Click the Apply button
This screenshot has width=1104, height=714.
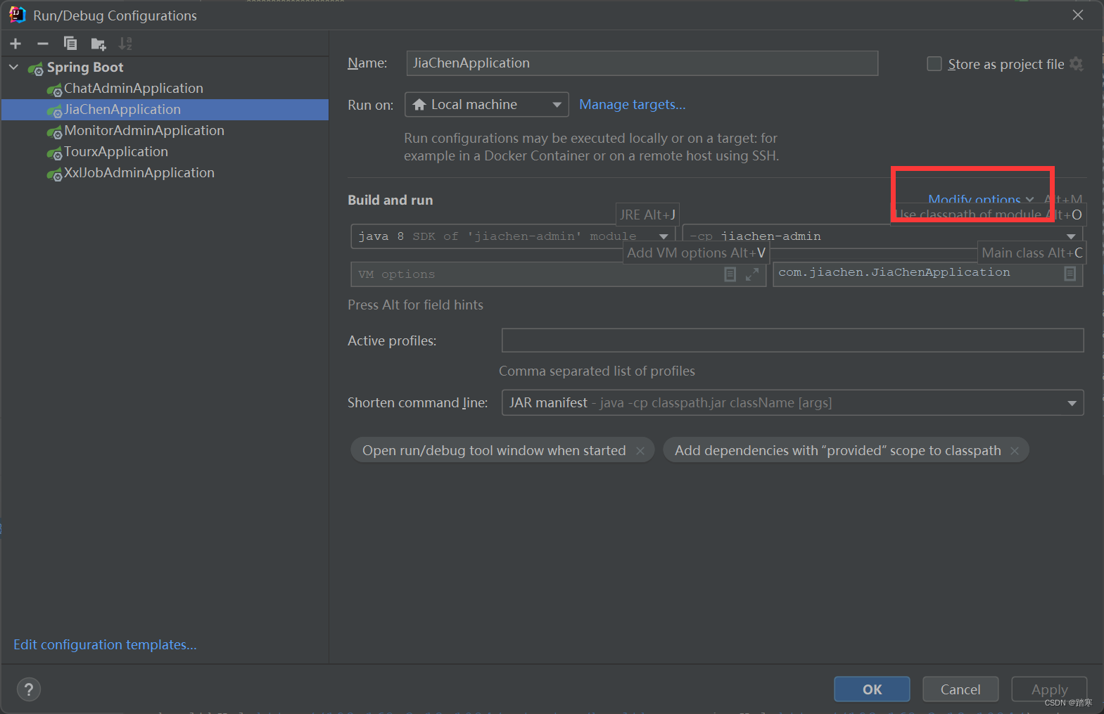[1049, 689]
